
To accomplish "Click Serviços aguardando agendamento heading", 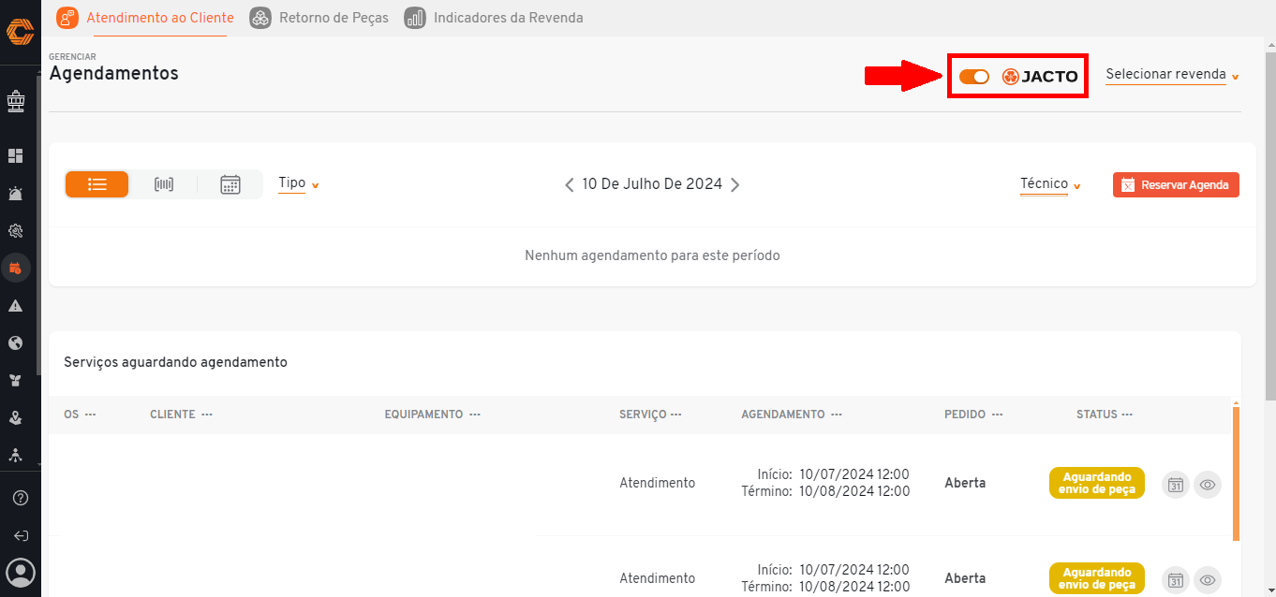I will pos(175,362).
